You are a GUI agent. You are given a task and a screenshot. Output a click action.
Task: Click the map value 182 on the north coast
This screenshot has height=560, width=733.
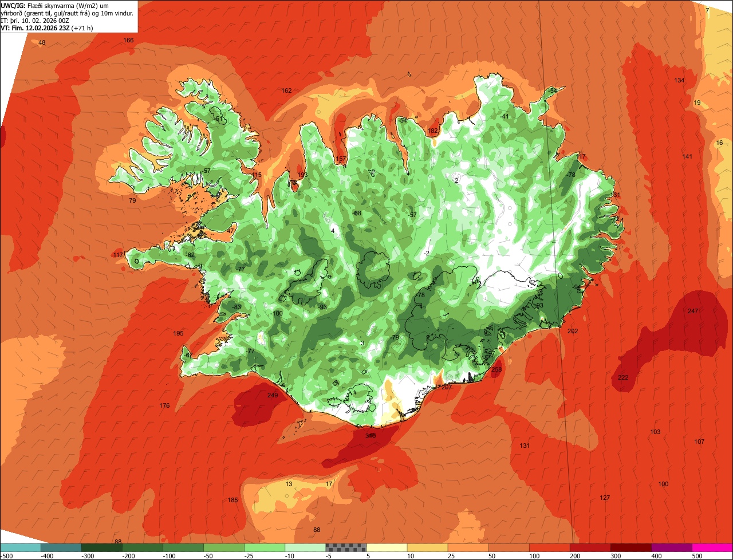pos(432,131)
